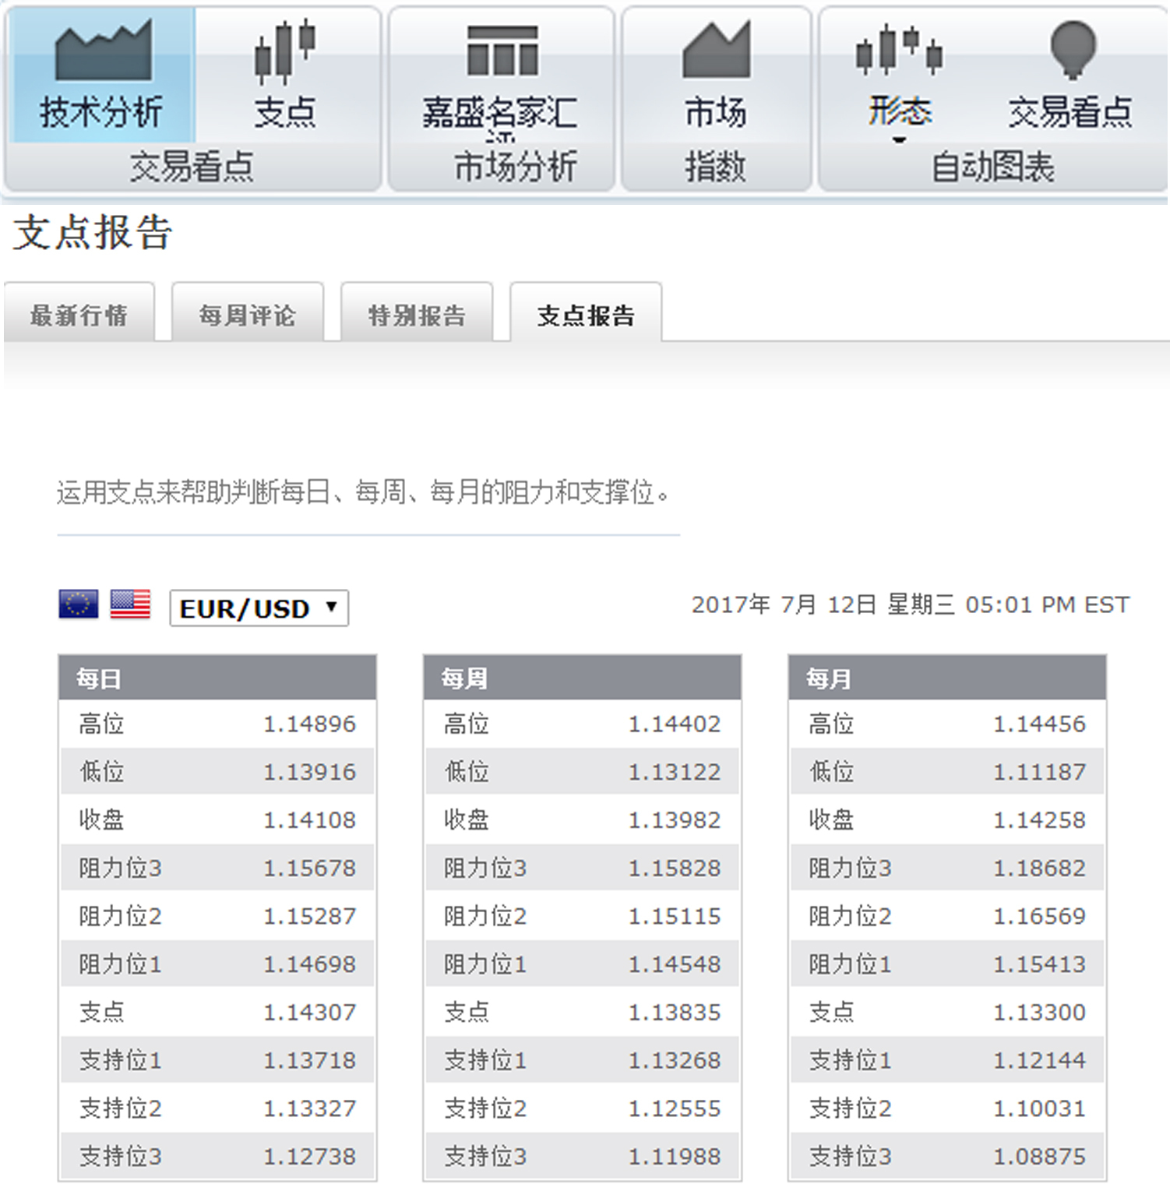Select monthly high value 1.14456
The width and height of the screenshot is (1170, 1184).
[1039, 724]
